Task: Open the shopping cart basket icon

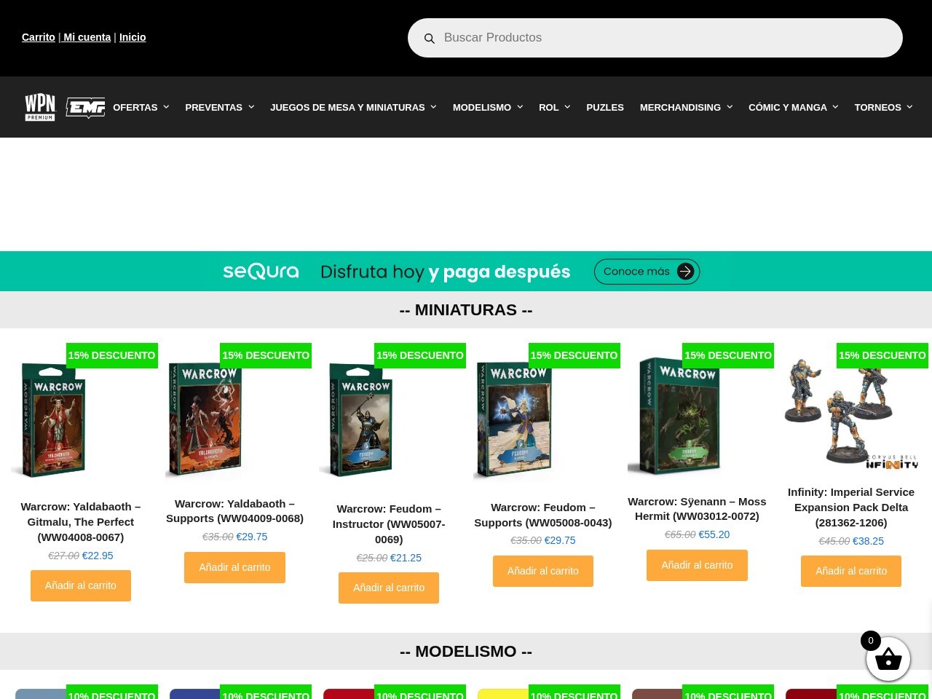Action: (x=888, y=660)
